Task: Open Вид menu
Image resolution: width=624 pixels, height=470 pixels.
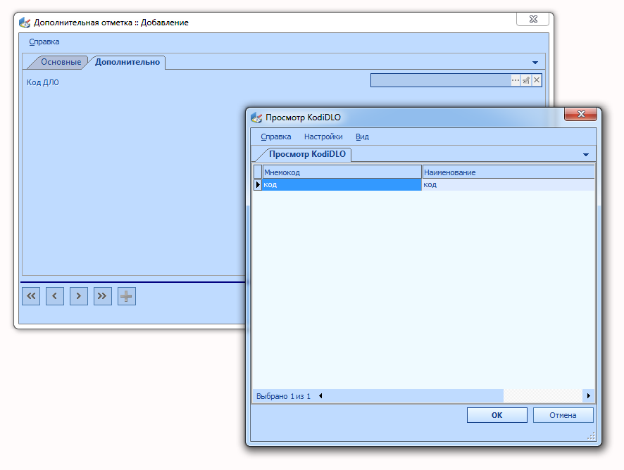Action: pos(362,136)
